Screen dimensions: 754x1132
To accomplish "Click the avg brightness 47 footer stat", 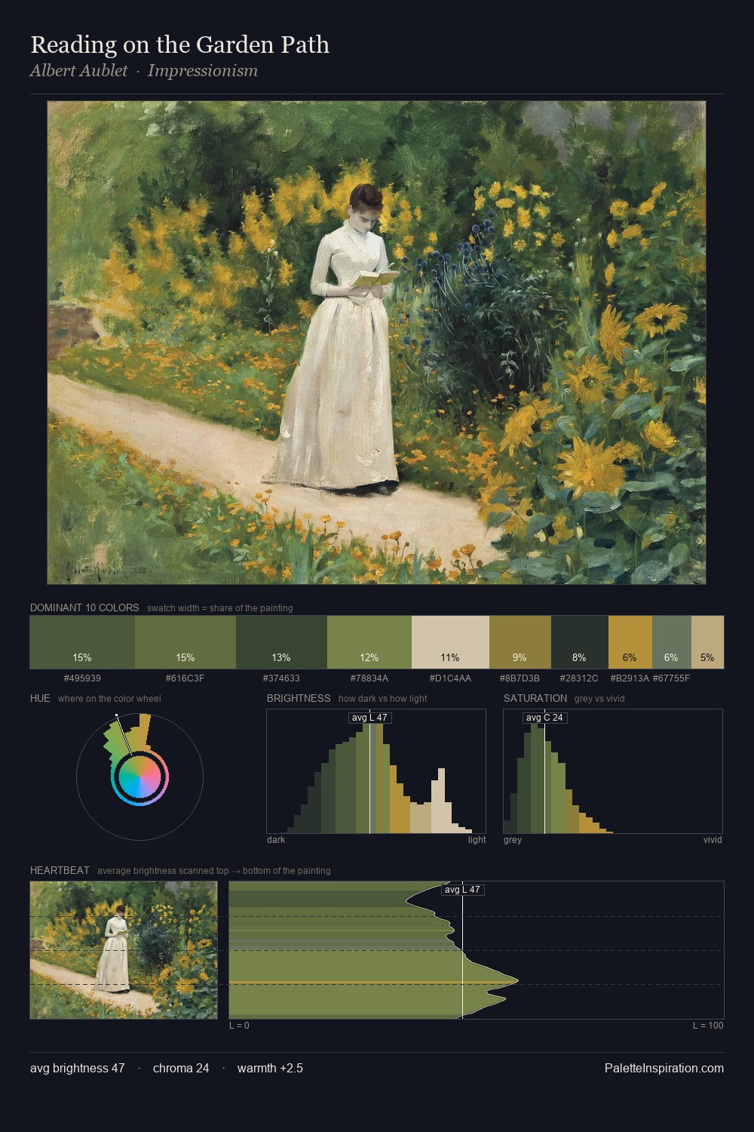I will (78, 1068).
